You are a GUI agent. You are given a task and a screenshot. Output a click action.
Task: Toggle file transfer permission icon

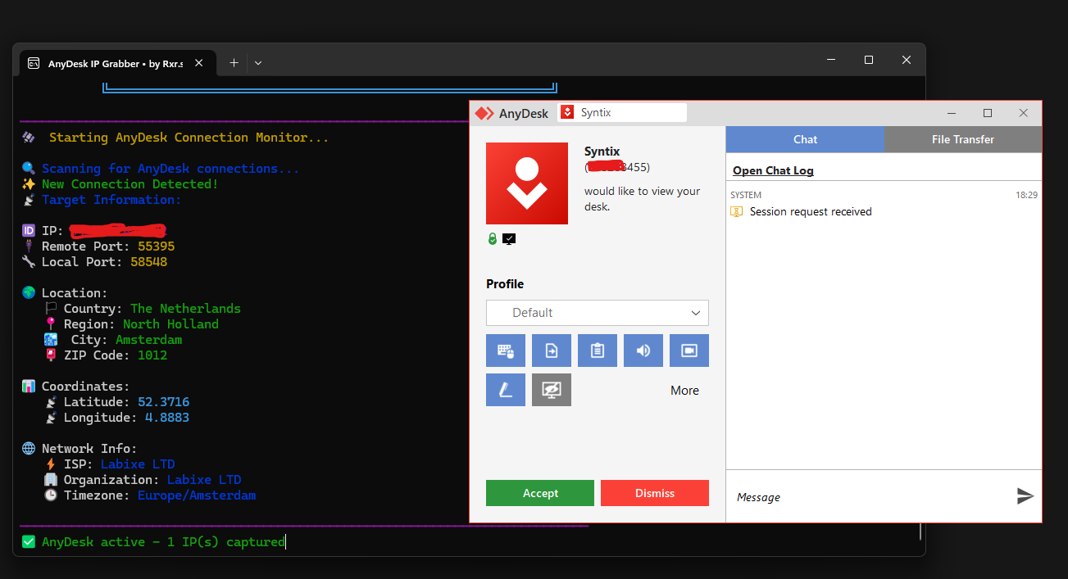tap(552, 351)
